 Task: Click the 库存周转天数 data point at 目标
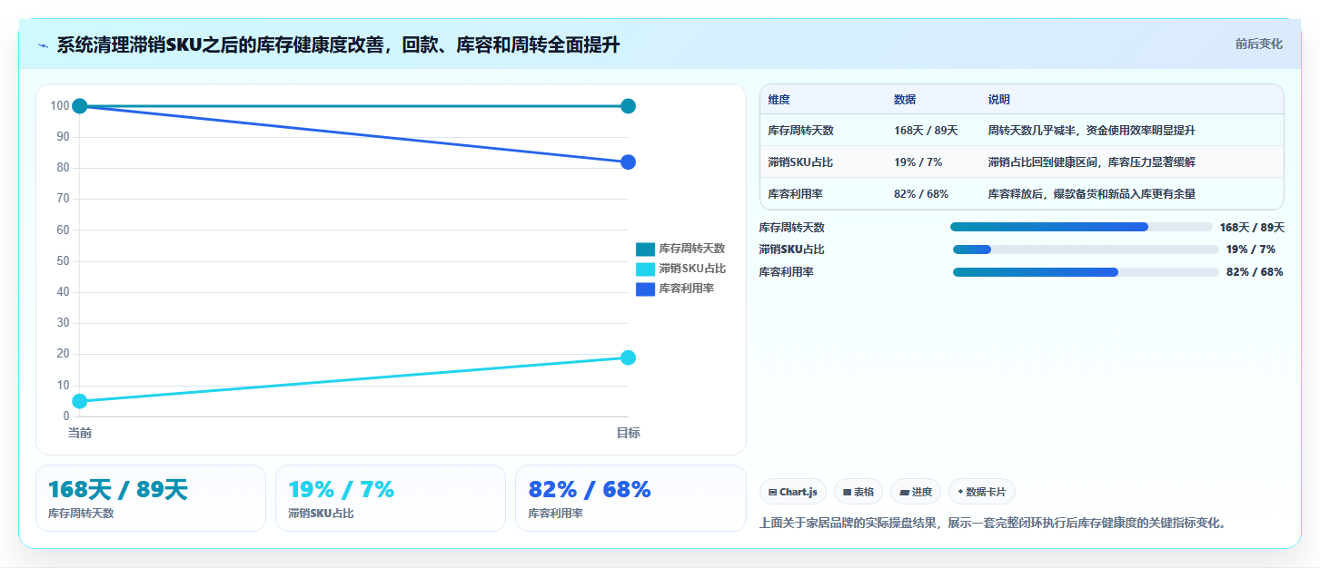tap(628, 106)
